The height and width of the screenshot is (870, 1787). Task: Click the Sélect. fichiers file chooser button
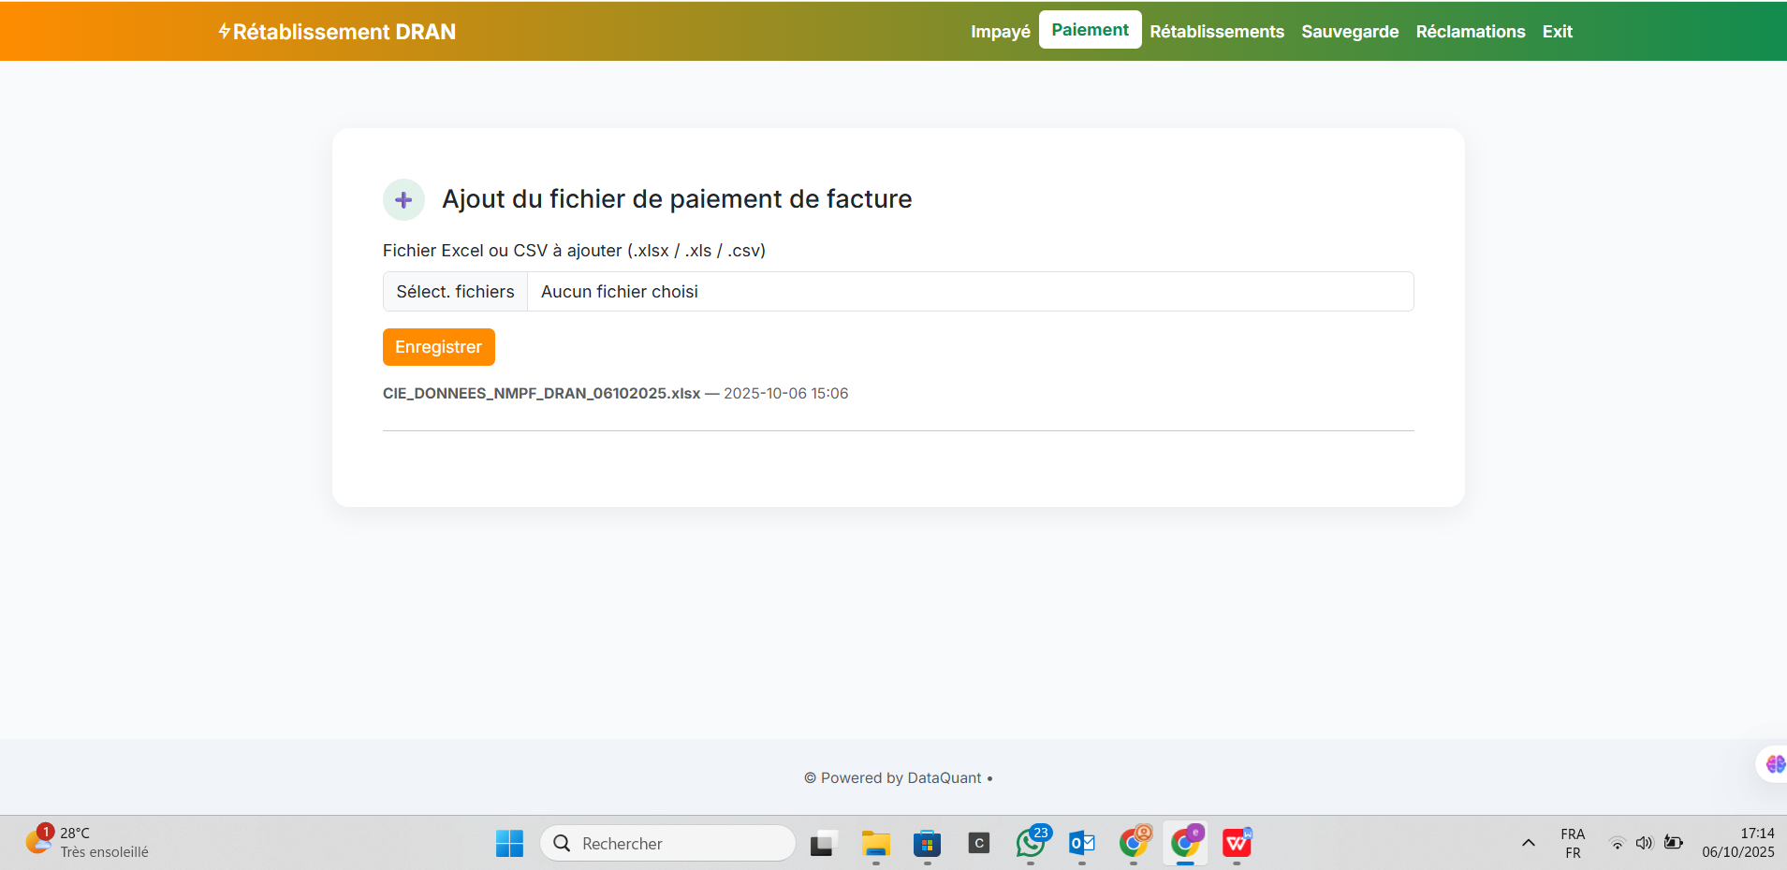[x=455, y=292]
